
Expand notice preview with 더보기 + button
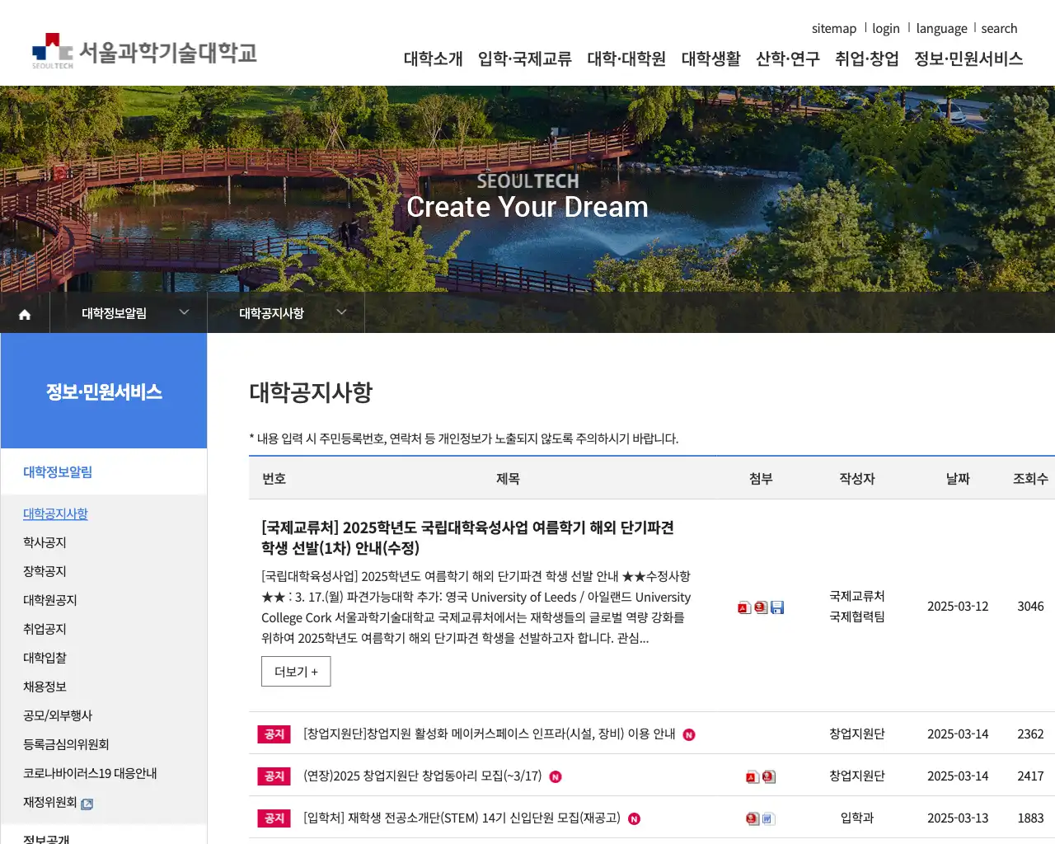(296, 672)
